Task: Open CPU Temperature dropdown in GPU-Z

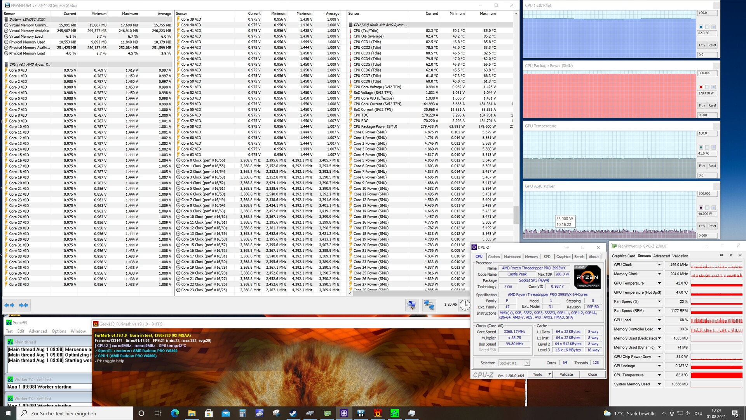Action: pyautogui.click(x=659, y=375)
